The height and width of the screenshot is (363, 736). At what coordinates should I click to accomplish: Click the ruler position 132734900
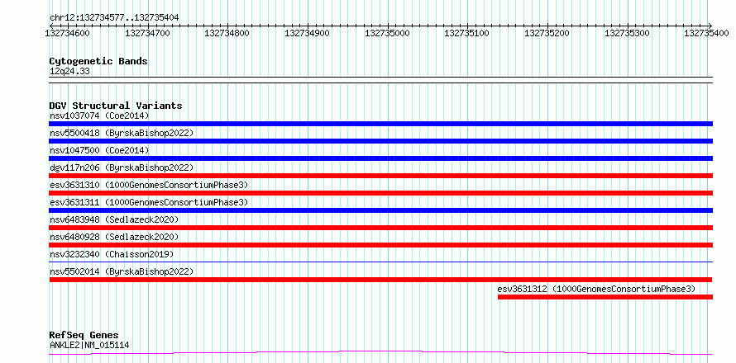pos(308,33)
